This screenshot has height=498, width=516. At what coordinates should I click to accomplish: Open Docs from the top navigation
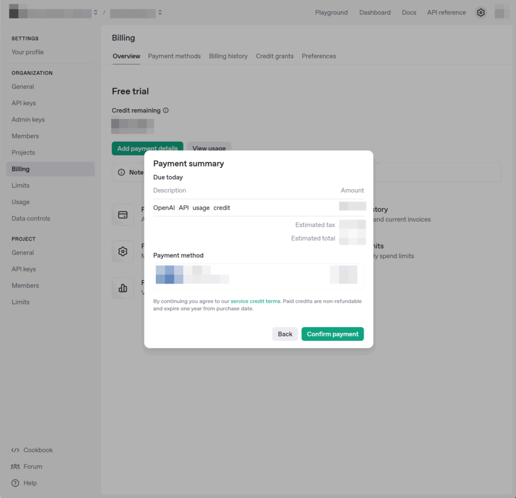pyautogui.click(x=409, y=12)
